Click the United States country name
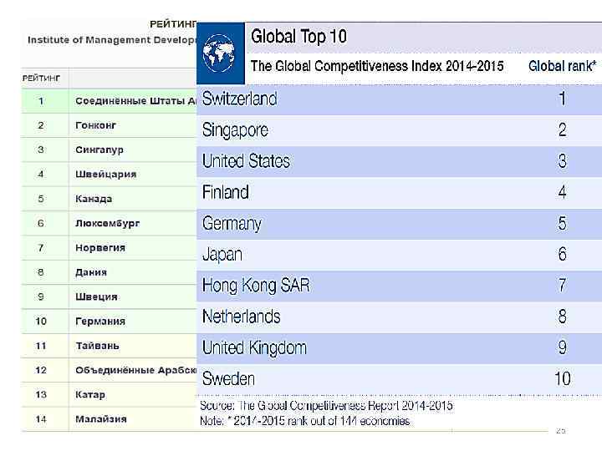Viewport: 602px width, 451px height. click(x=246, y=160)
